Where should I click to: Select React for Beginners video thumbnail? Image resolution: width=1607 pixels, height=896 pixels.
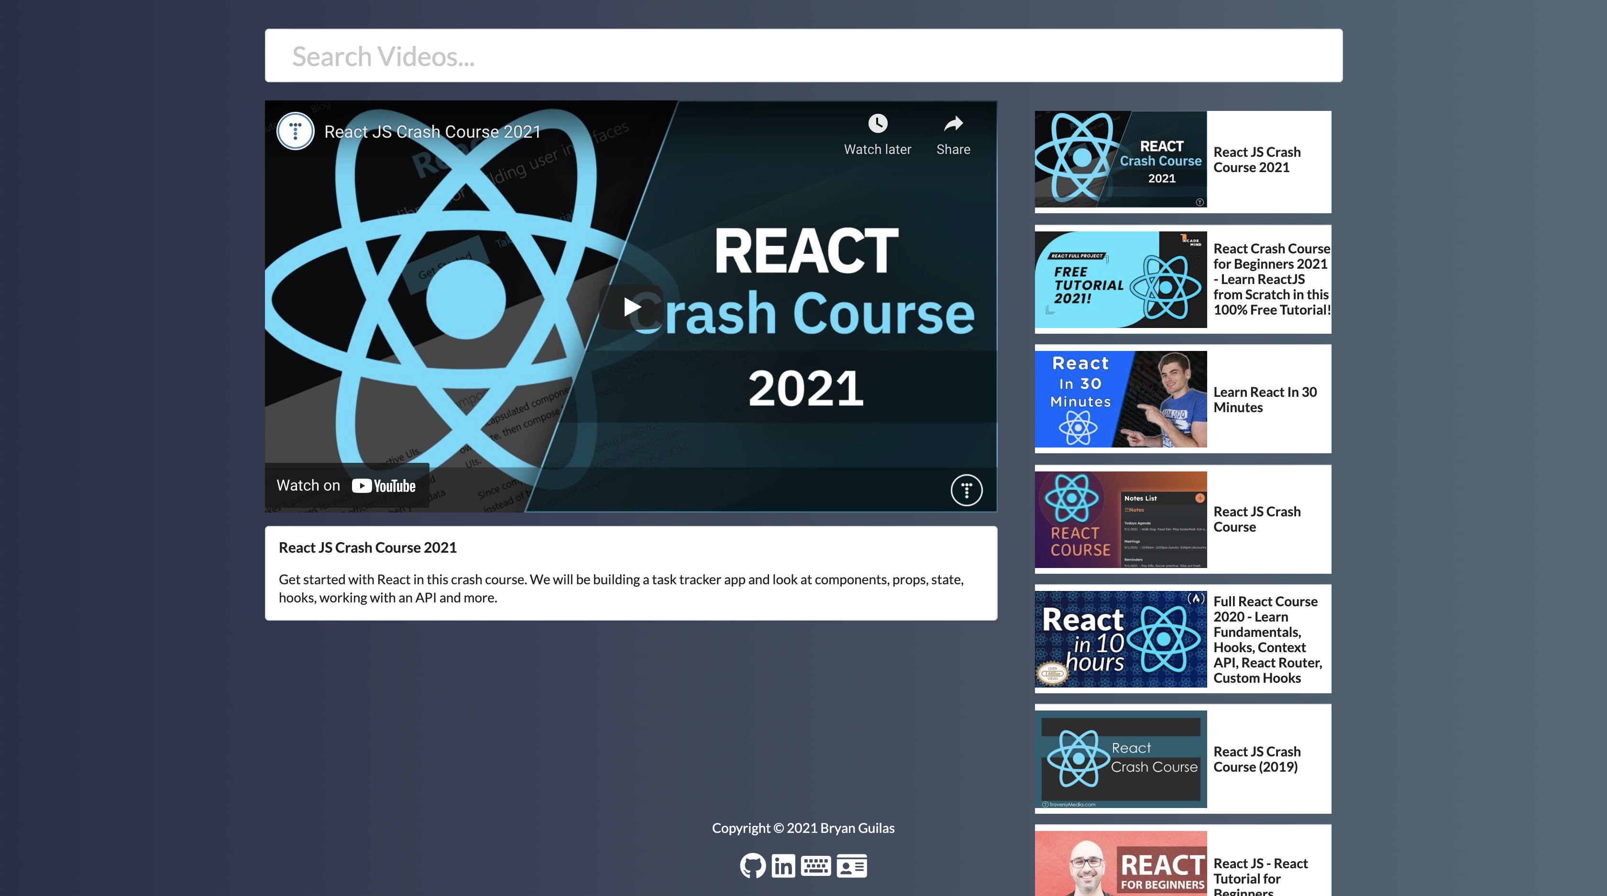coord(1121,863)
